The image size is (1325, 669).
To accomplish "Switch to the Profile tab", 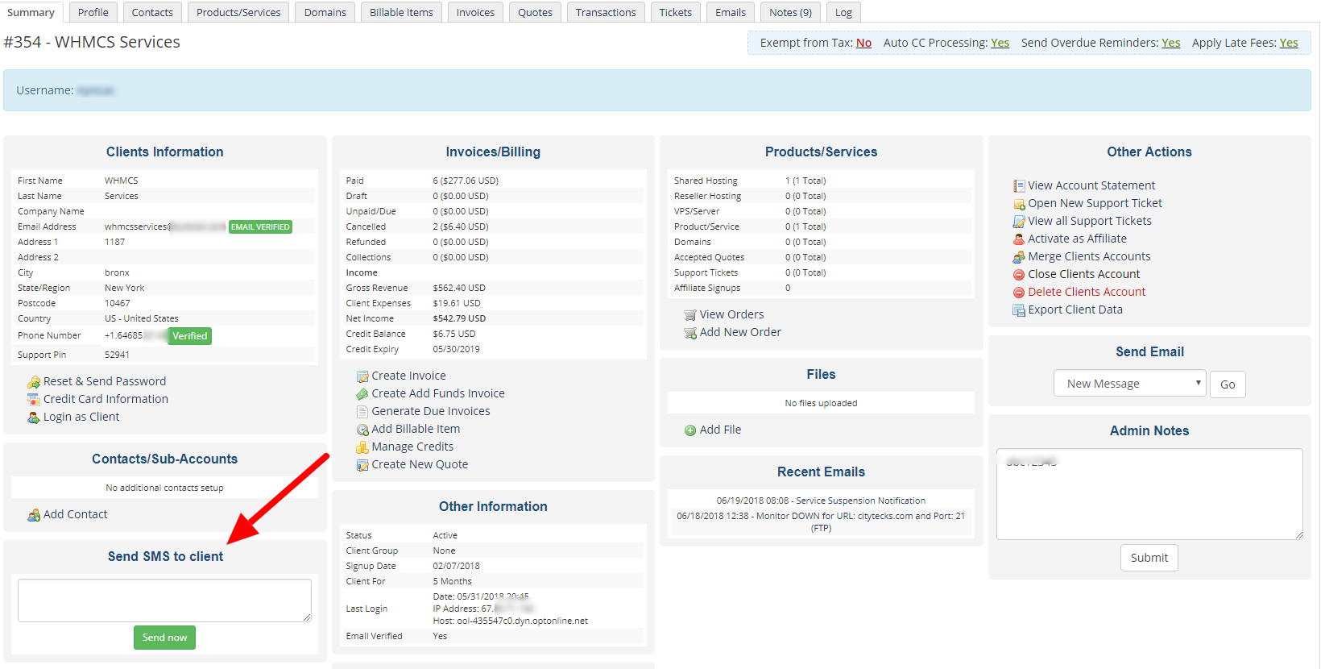I will click(93, 12).
